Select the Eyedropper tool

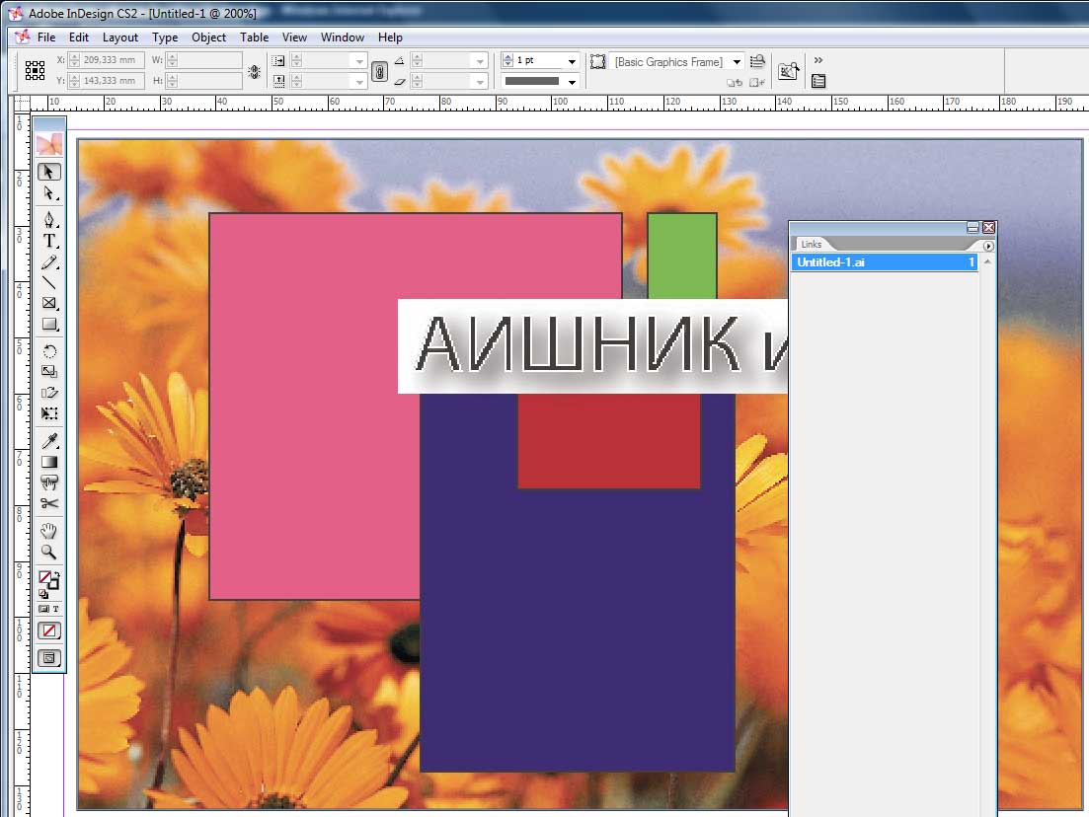(x=48, y=441)
